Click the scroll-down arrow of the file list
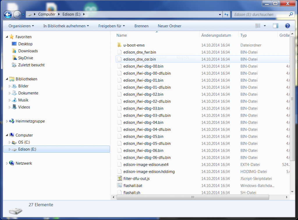298x220 pixels. pos(292,192)
